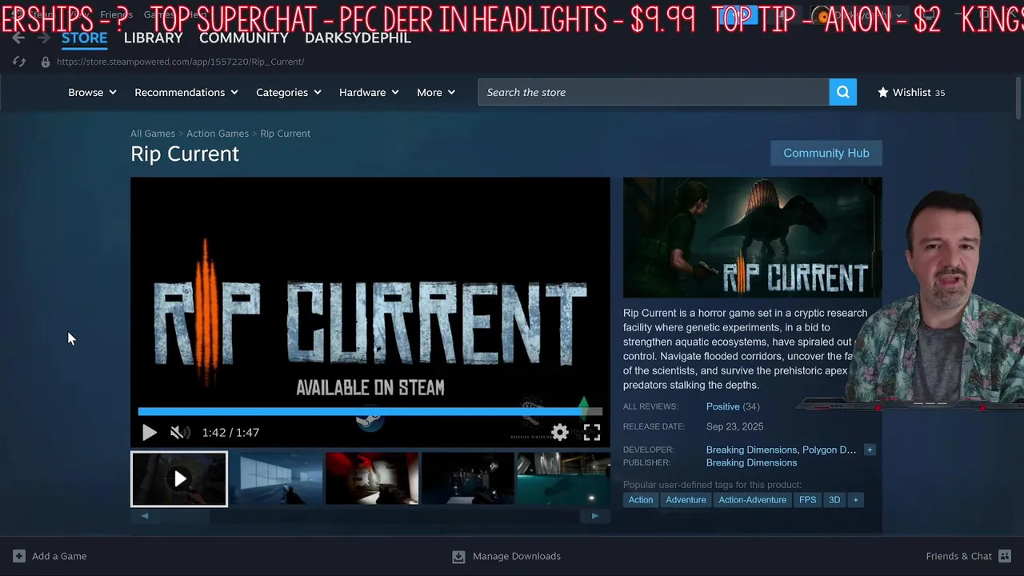Select the Action tag
This screenshot has width=1024, height=576.
click(x=641, y=500)
